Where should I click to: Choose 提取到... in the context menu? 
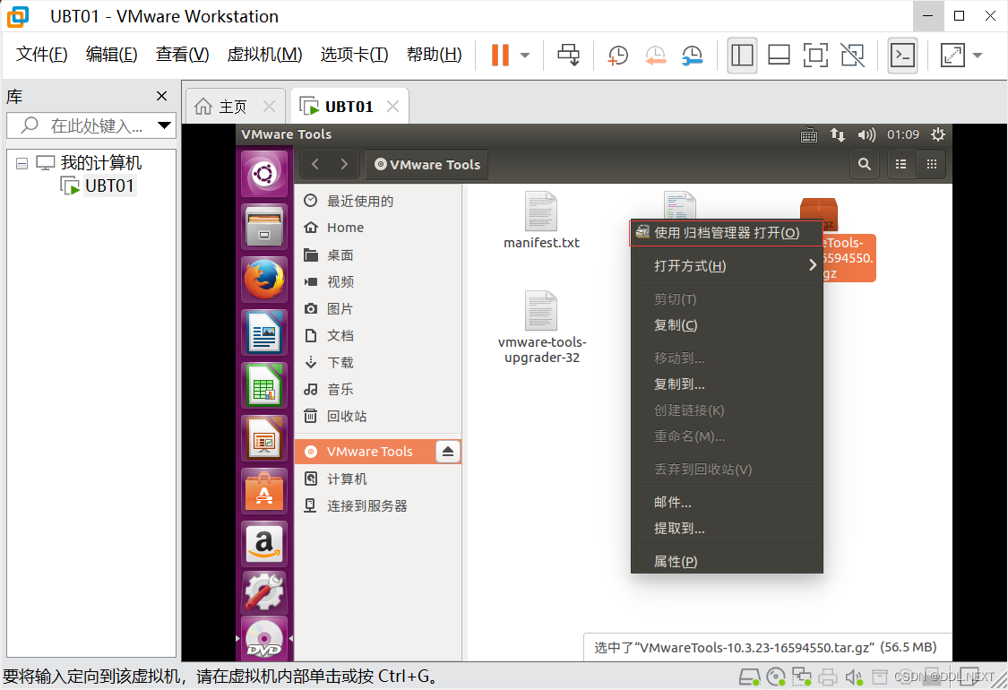tap(727, 528)
